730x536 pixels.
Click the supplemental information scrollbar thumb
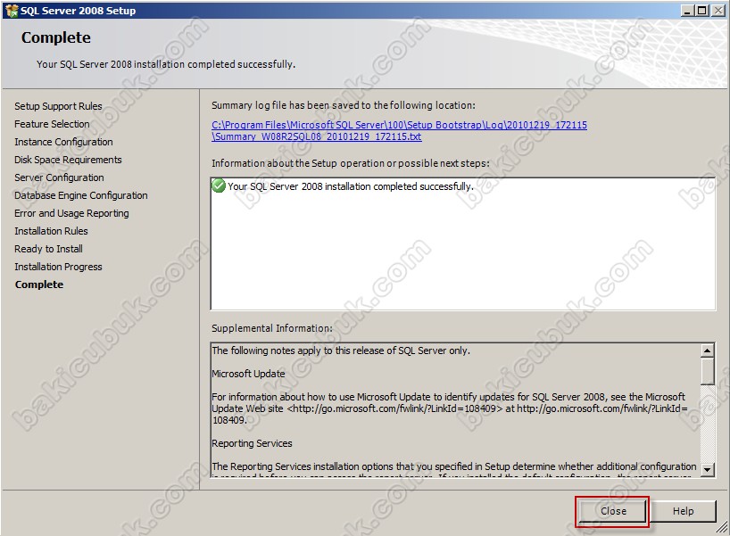[707, 371]
